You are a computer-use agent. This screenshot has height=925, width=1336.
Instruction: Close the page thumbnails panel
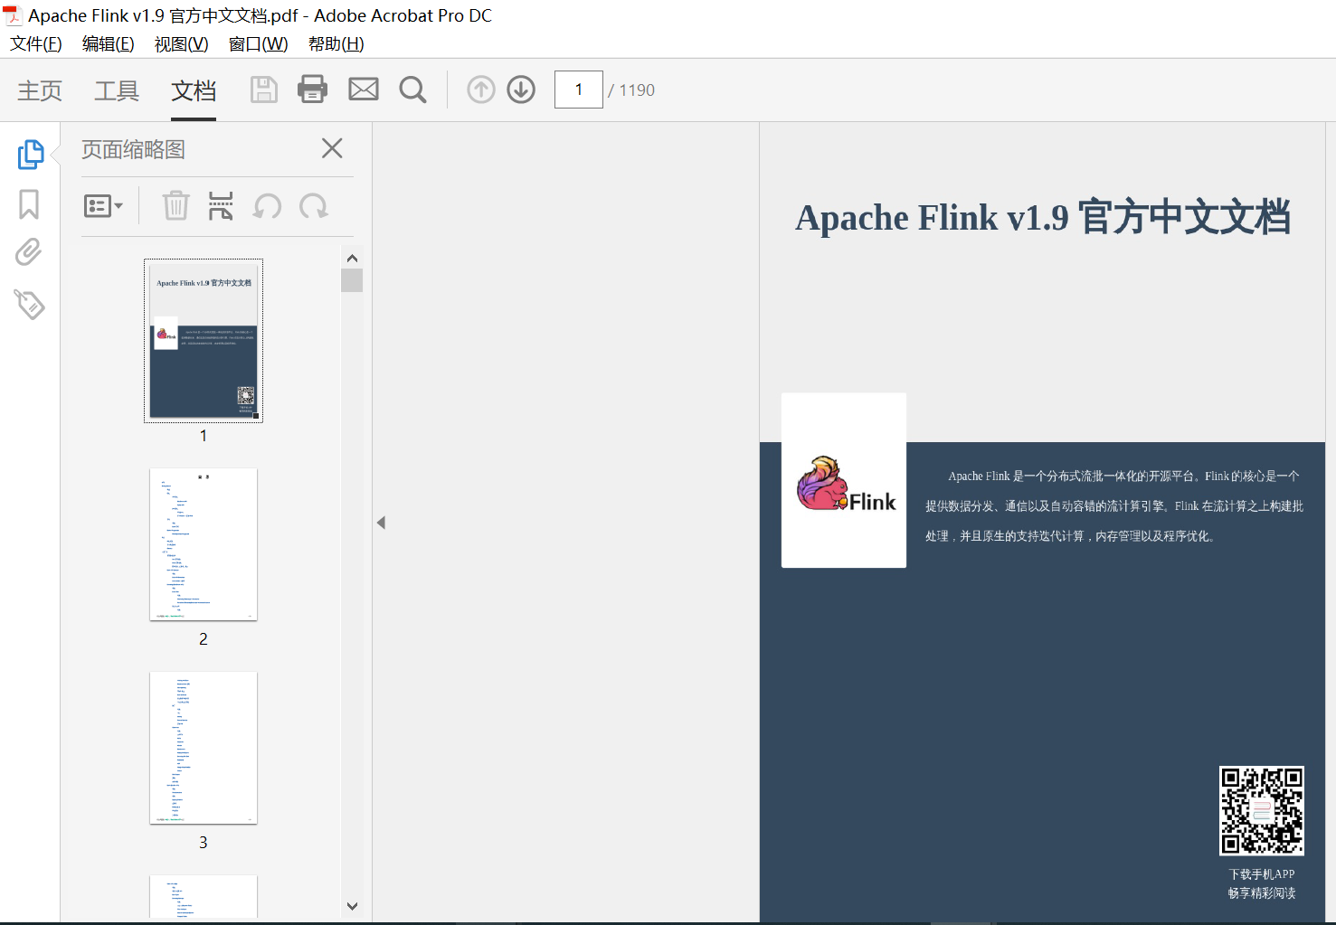coord(332,148)
